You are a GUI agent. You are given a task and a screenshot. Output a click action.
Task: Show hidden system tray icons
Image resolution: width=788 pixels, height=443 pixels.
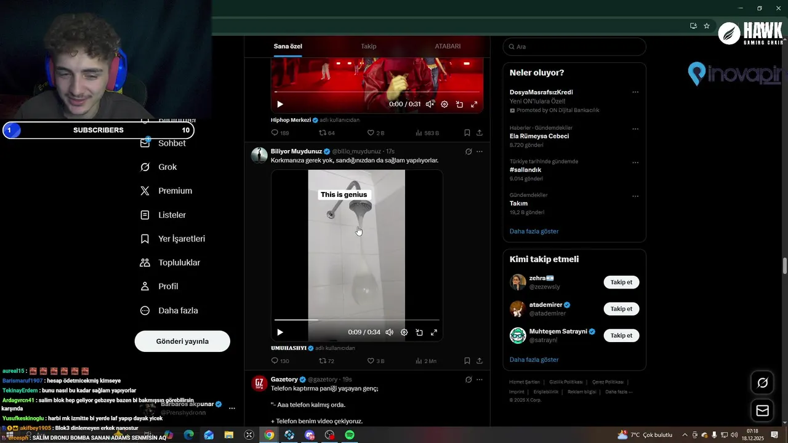pyautogui.click(x=685, y=435)
